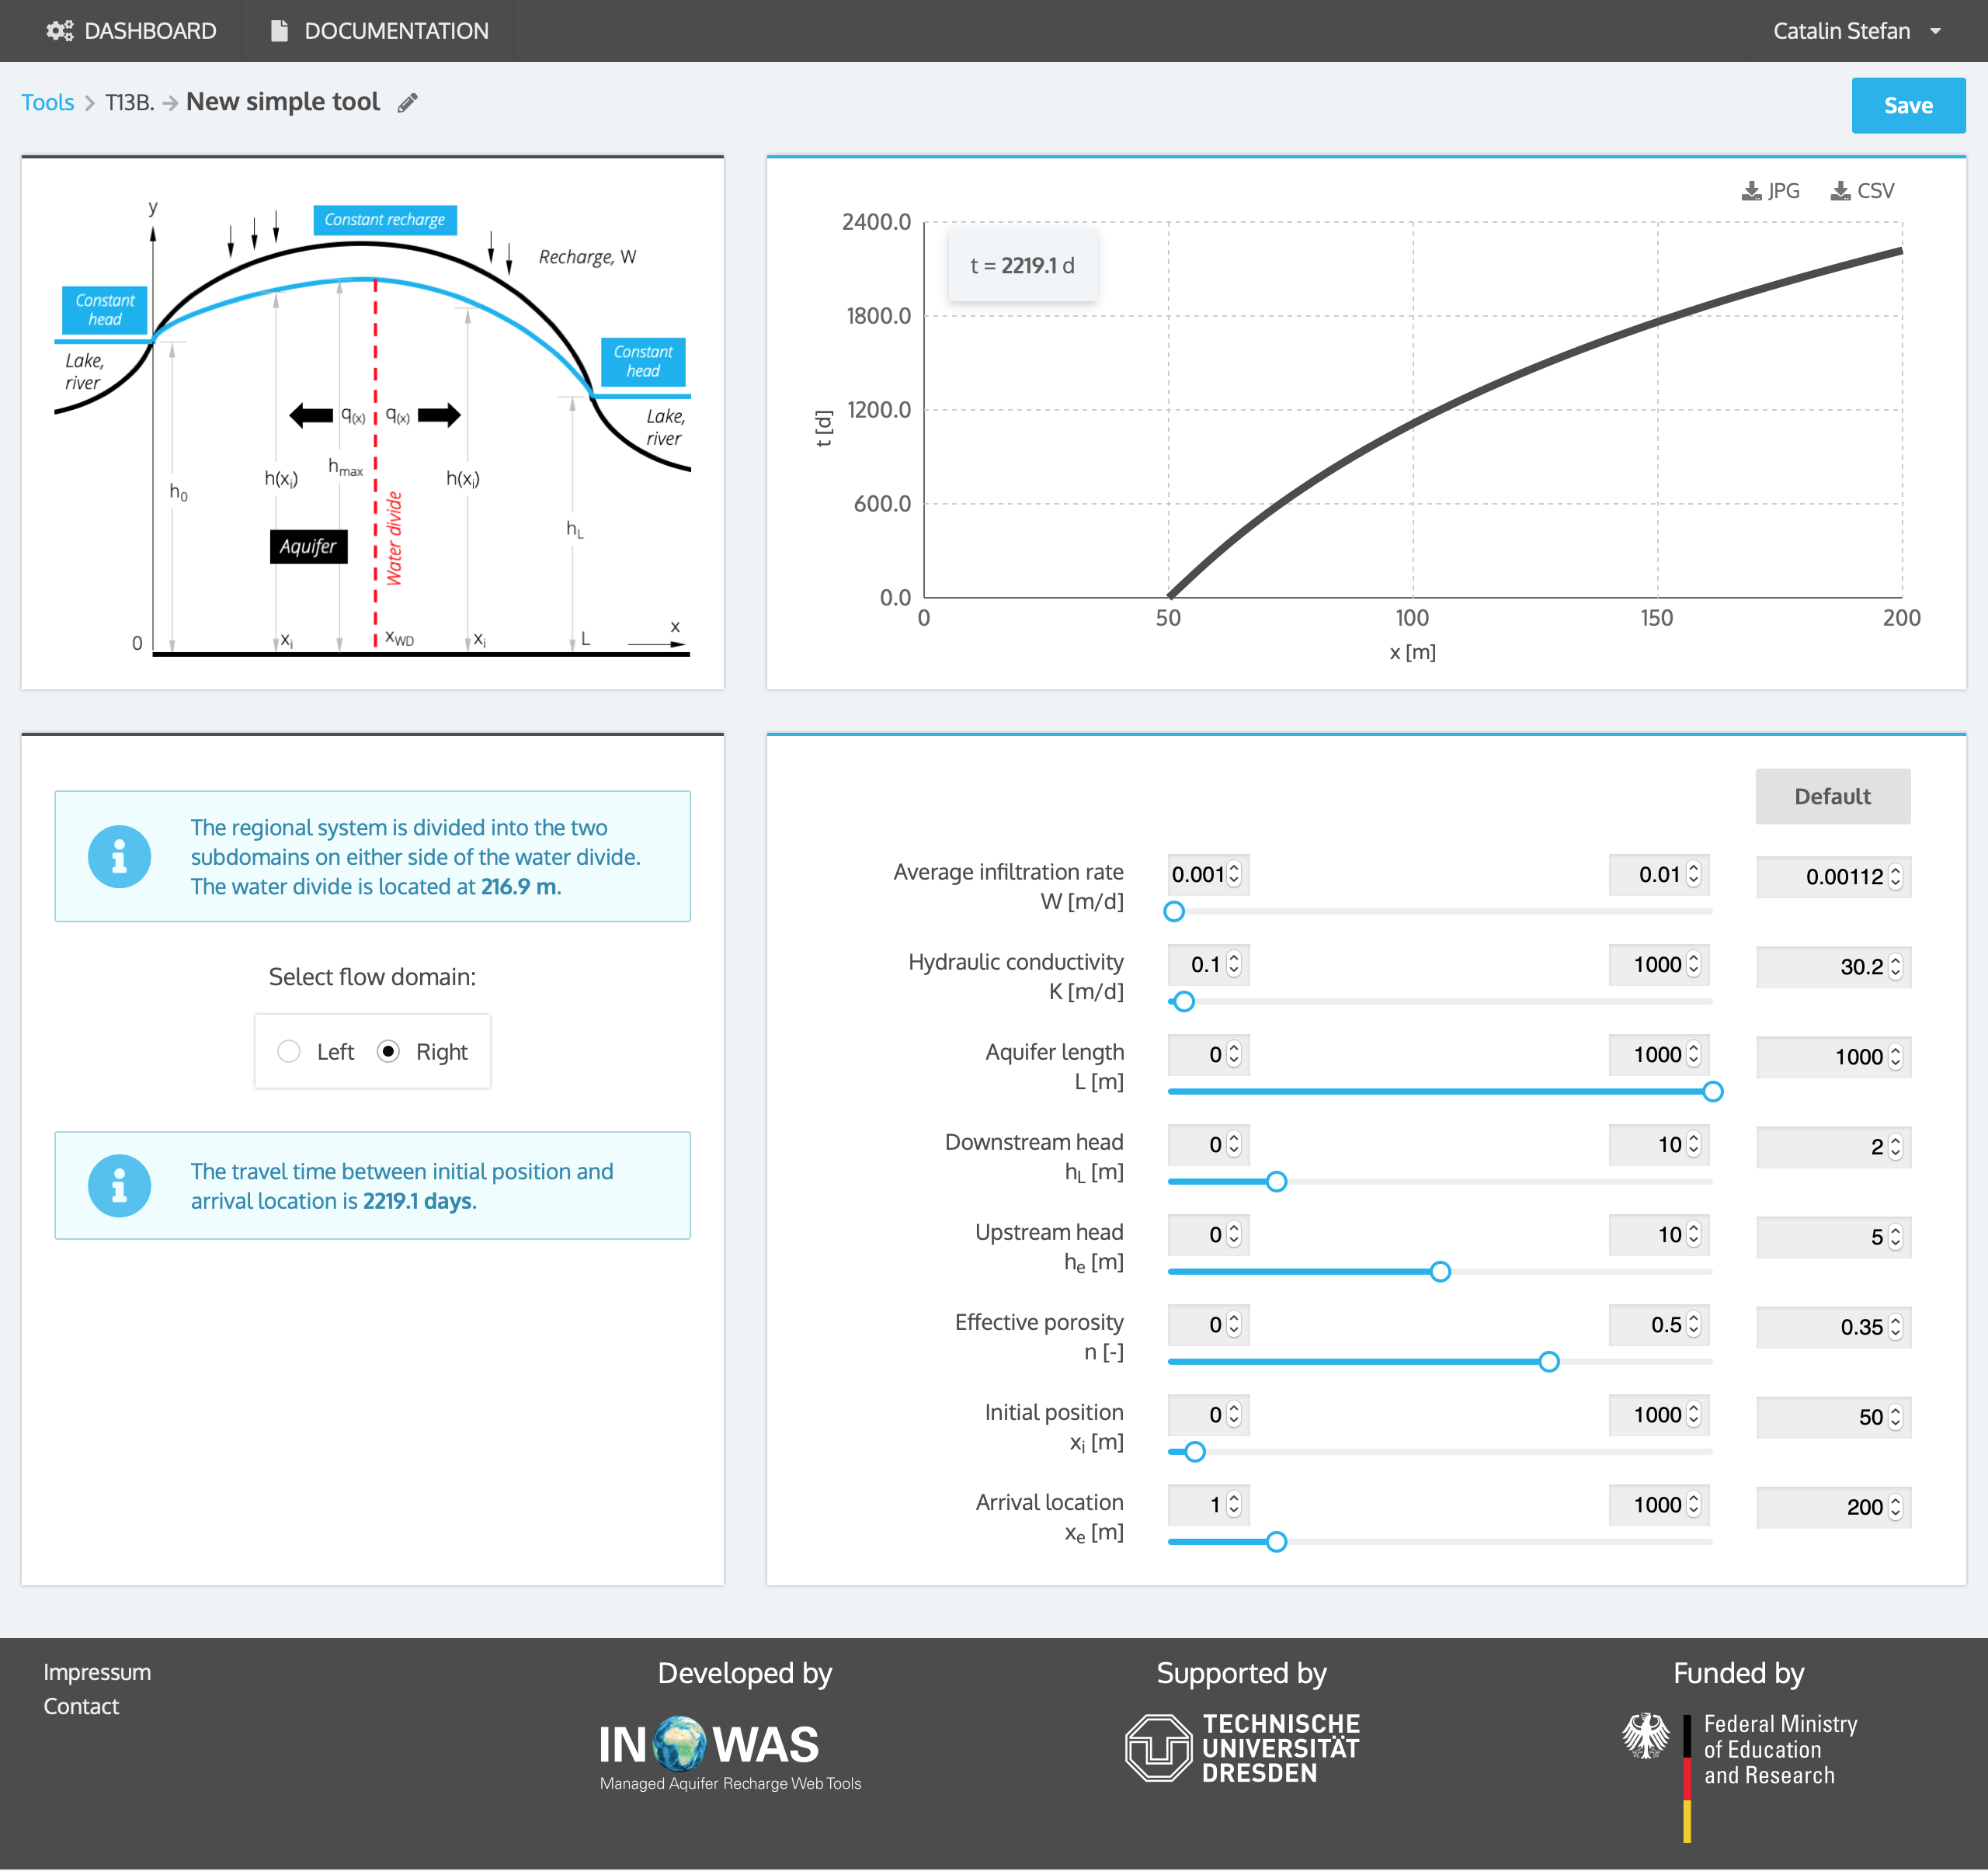
Task: Click the 'New simple tool' title
Action: (283, 102)
